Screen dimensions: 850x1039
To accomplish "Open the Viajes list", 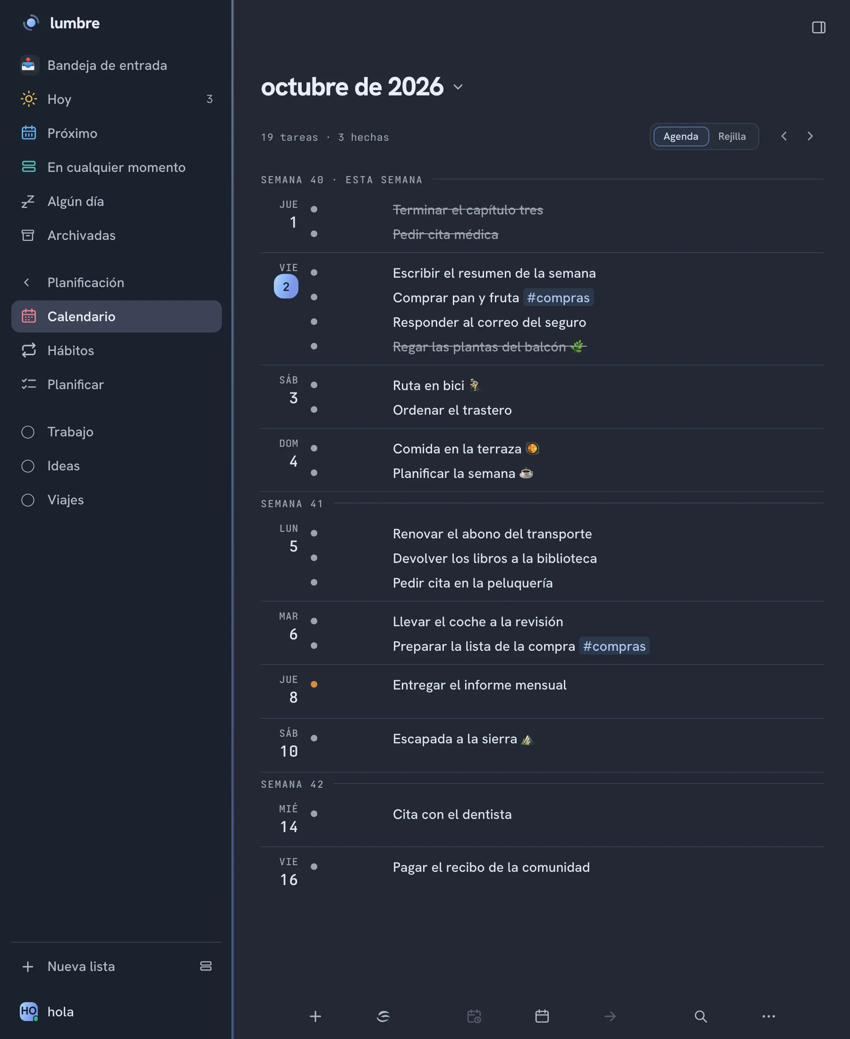I will coord(116,499).
